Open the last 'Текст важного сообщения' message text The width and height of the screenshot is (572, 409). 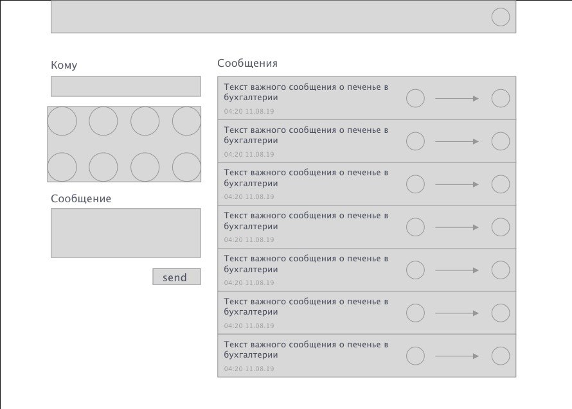(306, 350)
